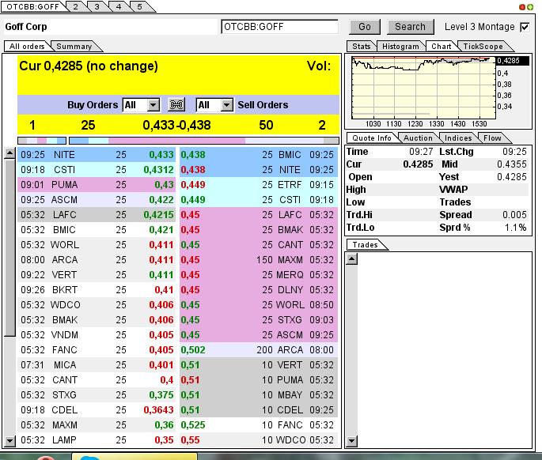Switch to window tab 2
Screen dimensions: 542x460
point(76,6)
